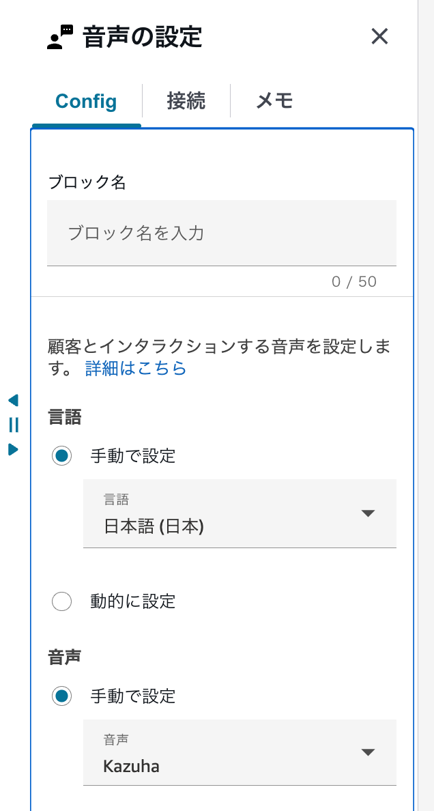Open the 詳細はこちら link
This screenshot has height=811, width=434.
tap(136, 367)
